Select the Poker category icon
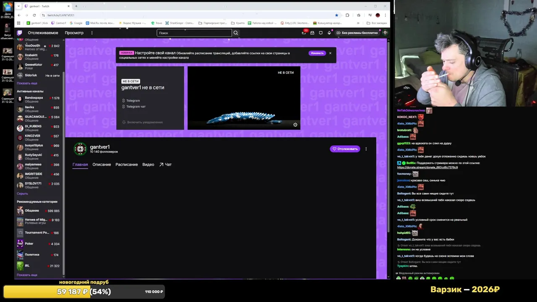The image size is (537, 302). point(20,244)
